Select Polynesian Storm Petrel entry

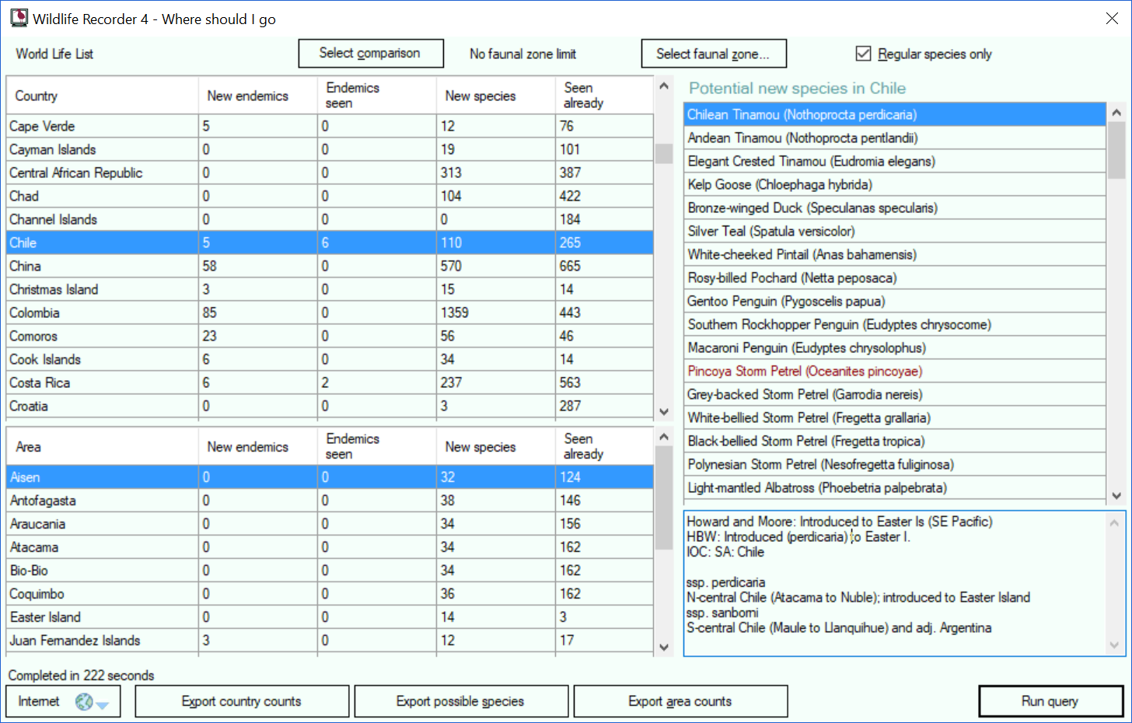pos(895,464)
